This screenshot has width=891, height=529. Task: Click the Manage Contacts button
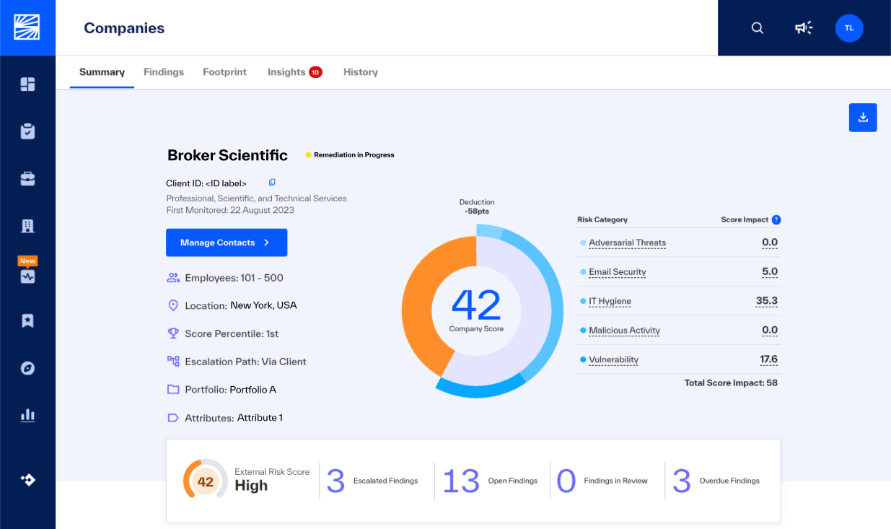click(x=227, y=242)
